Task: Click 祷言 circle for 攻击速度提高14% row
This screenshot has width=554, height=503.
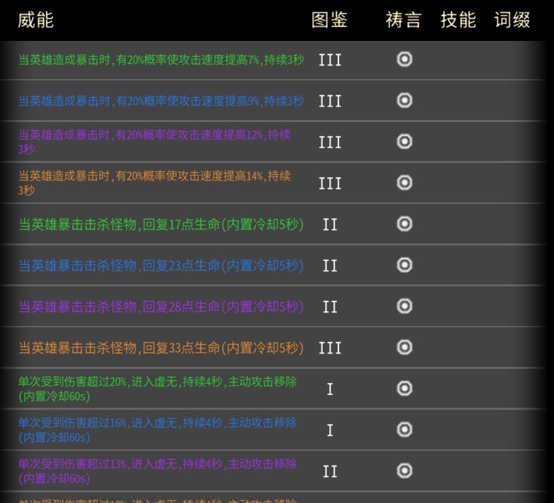Action: coord(405,183)
